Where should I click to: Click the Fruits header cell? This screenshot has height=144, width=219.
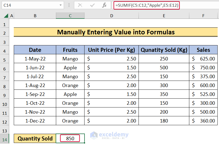coord(70,50)
